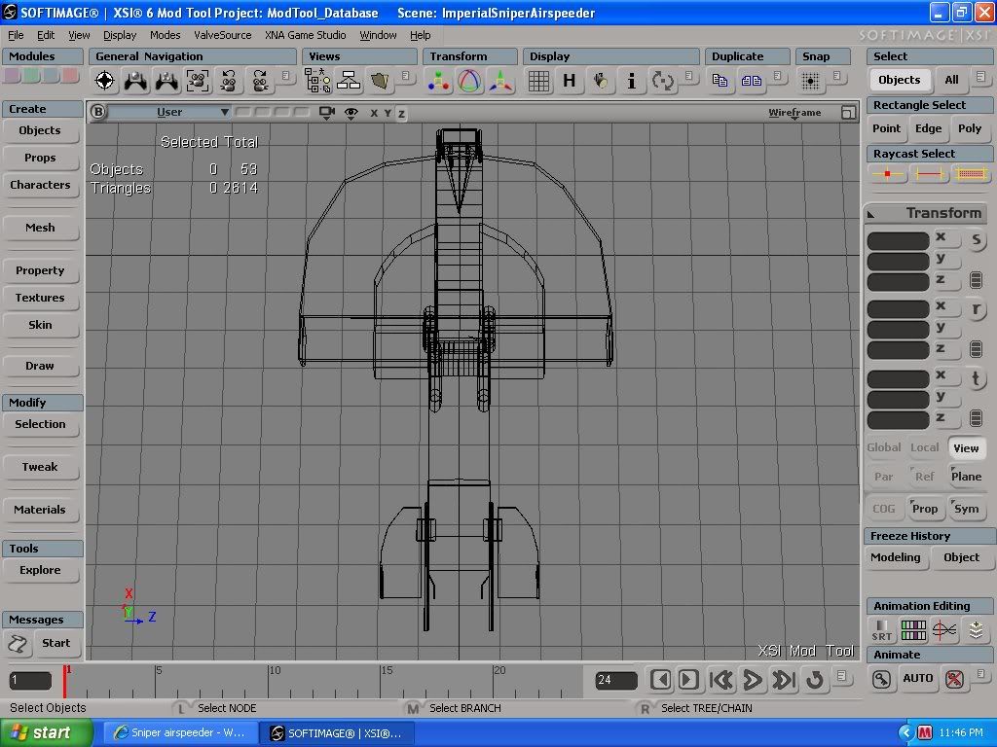Click the remove key icon with red X
The width and height of the screenshot is (997, 747).
pyautogui.click(x=954, y=679)
